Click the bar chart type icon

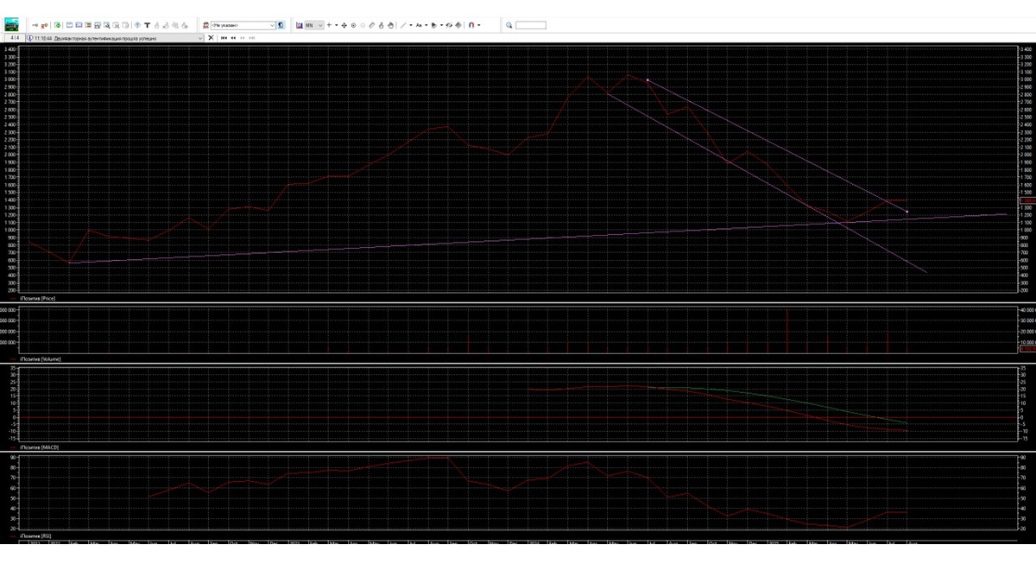pos(299,25)
